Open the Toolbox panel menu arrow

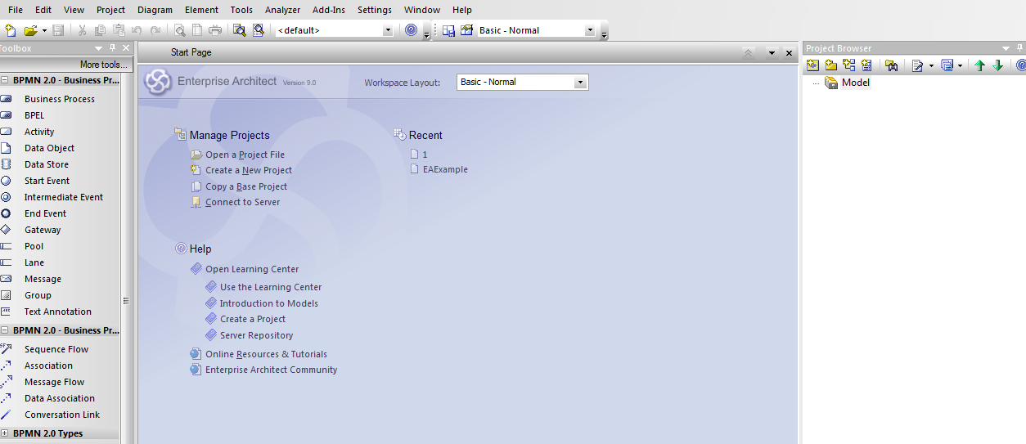[x=99, y=48]
